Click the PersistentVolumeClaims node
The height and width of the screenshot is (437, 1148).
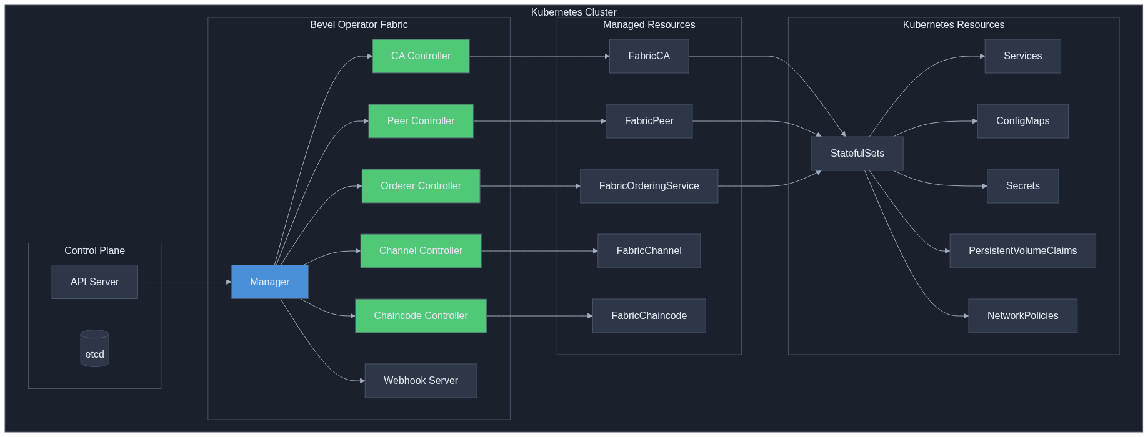tap(1022, 251)
